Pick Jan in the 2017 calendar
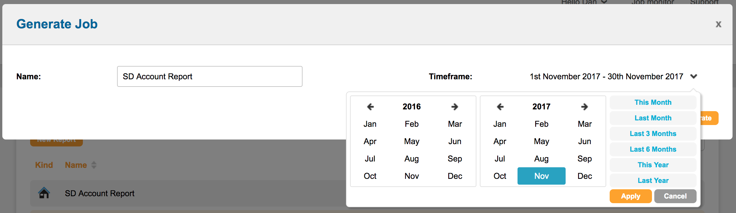736x213 pixels. click(500, 124)
